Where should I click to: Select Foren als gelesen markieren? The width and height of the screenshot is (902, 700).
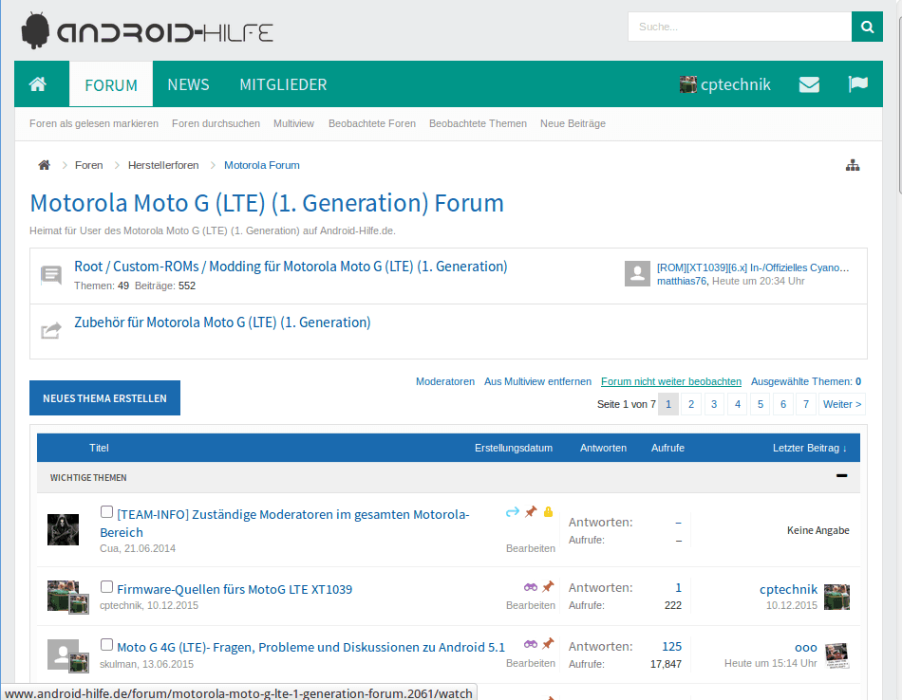click(x=94, y=123)
